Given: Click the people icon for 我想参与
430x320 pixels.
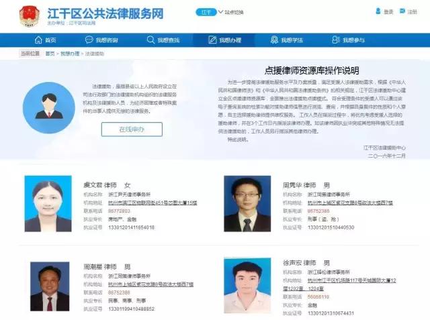Looking at the screenshot, I should 336,40.
